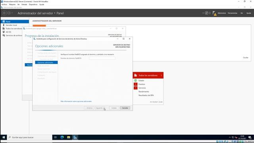Image resolution: width=254 pixels, height=143 pixels.
Task: Click the Siguiente button in the wizard
Action: (100, 108)
